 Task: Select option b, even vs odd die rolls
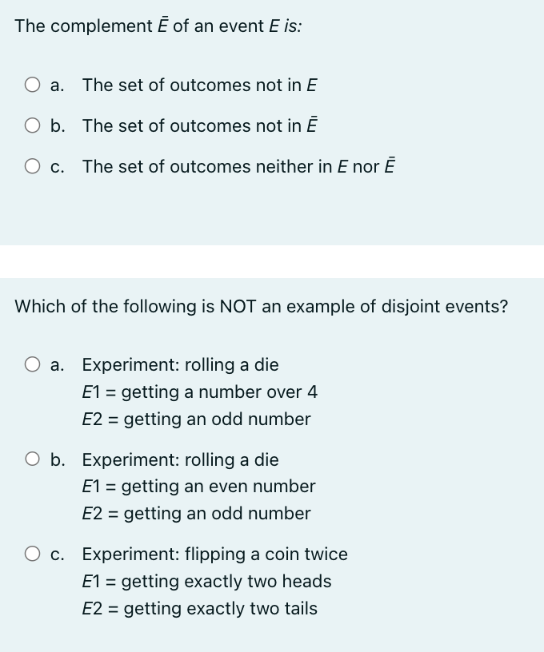point(32,459)
